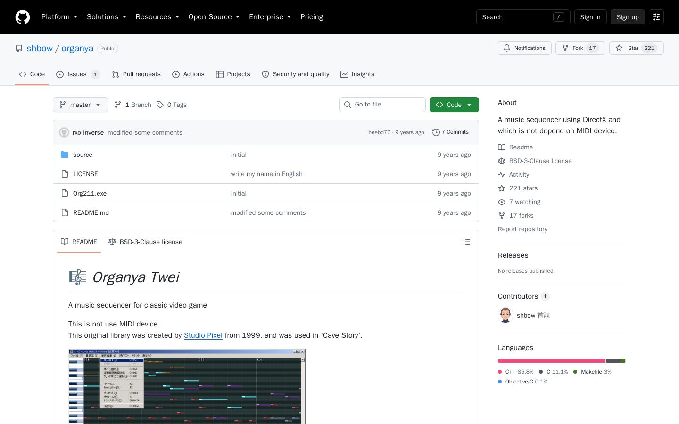The image size is (679, 424).
Task: Open the source folder
Action: point(83,155)
